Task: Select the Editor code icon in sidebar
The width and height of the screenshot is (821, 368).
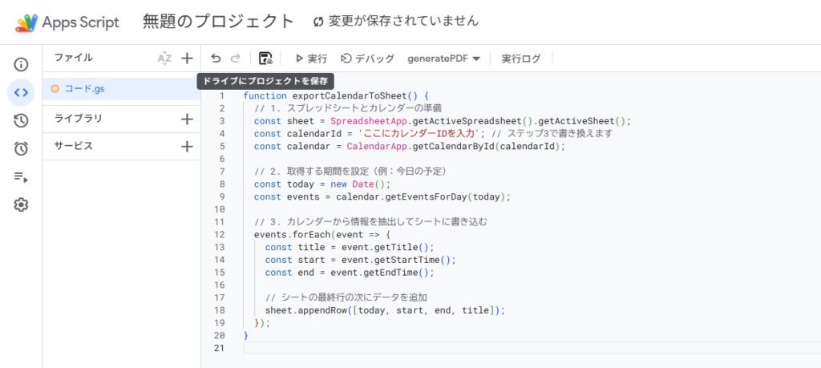Action: (21, 92)
